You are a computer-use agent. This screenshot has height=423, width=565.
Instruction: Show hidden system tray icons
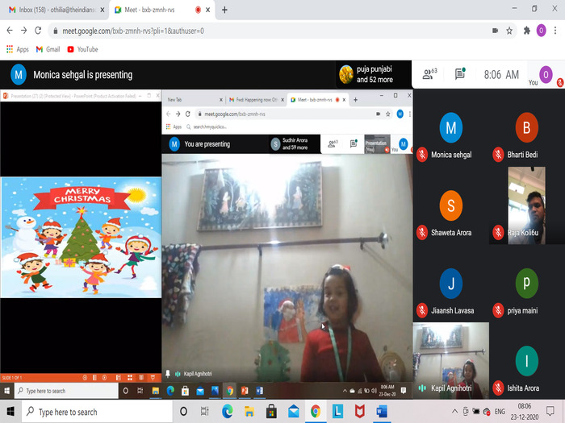click(454, 411)
